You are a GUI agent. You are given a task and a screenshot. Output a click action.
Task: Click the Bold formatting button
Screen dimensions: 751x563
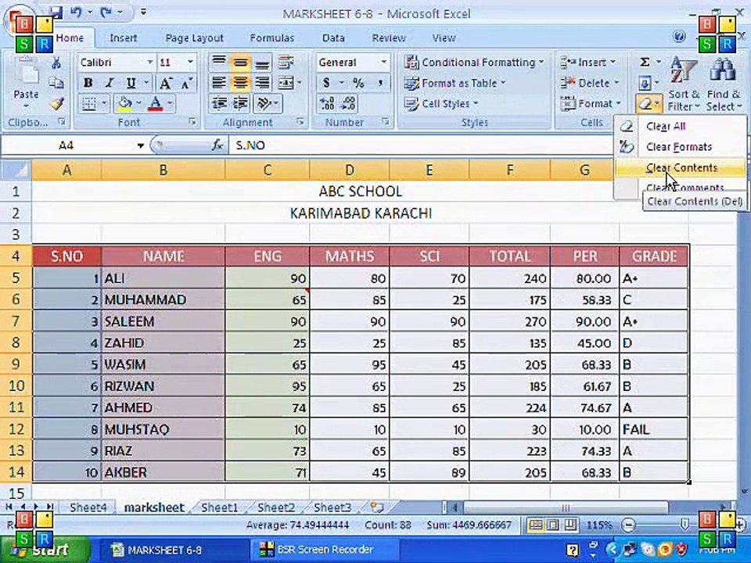88,83
